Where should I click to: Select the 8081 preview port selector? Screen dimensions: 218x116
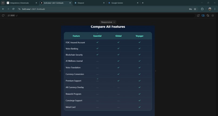tap(11, 15)
